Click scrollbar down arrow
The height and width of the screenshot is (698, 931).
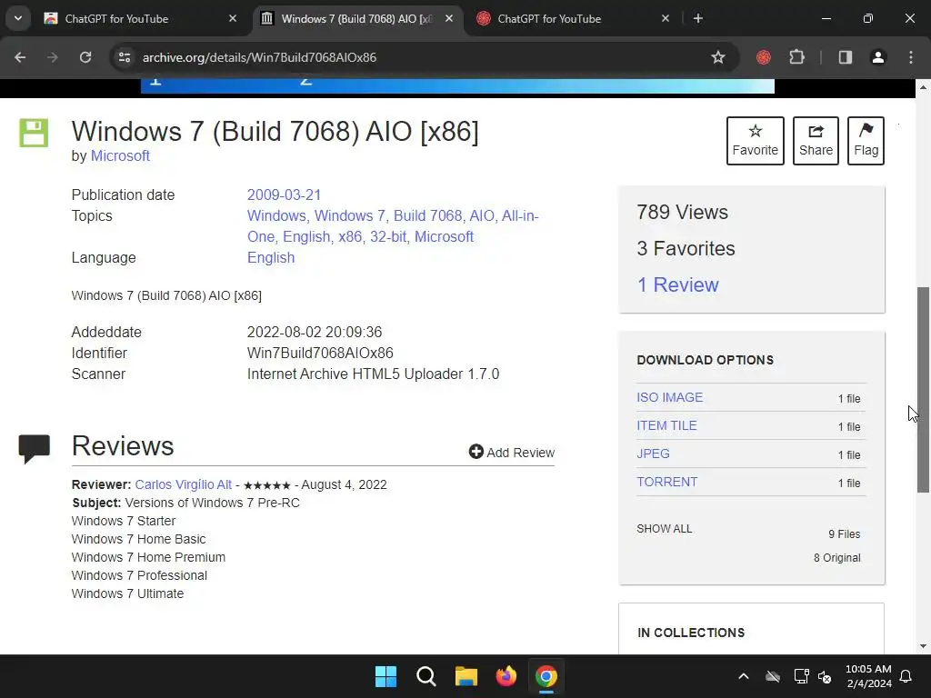click(x=923, y=646)
